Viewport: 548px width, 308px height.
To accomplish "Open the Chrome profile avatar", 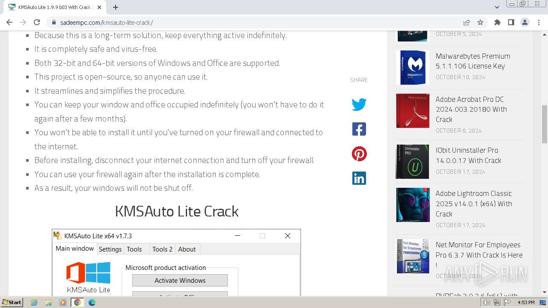I will 524,22.
